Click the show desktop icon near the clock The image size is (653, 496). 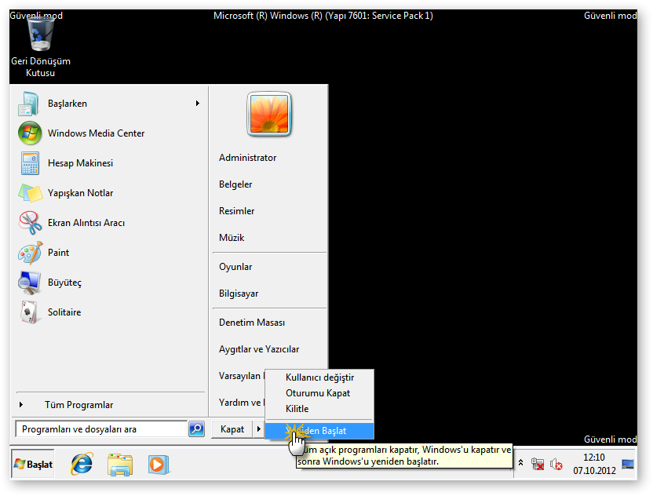(x=628, y=464)
